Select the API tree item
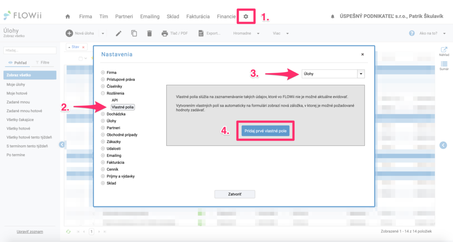 pyautogui.click(x=115, y=100)
